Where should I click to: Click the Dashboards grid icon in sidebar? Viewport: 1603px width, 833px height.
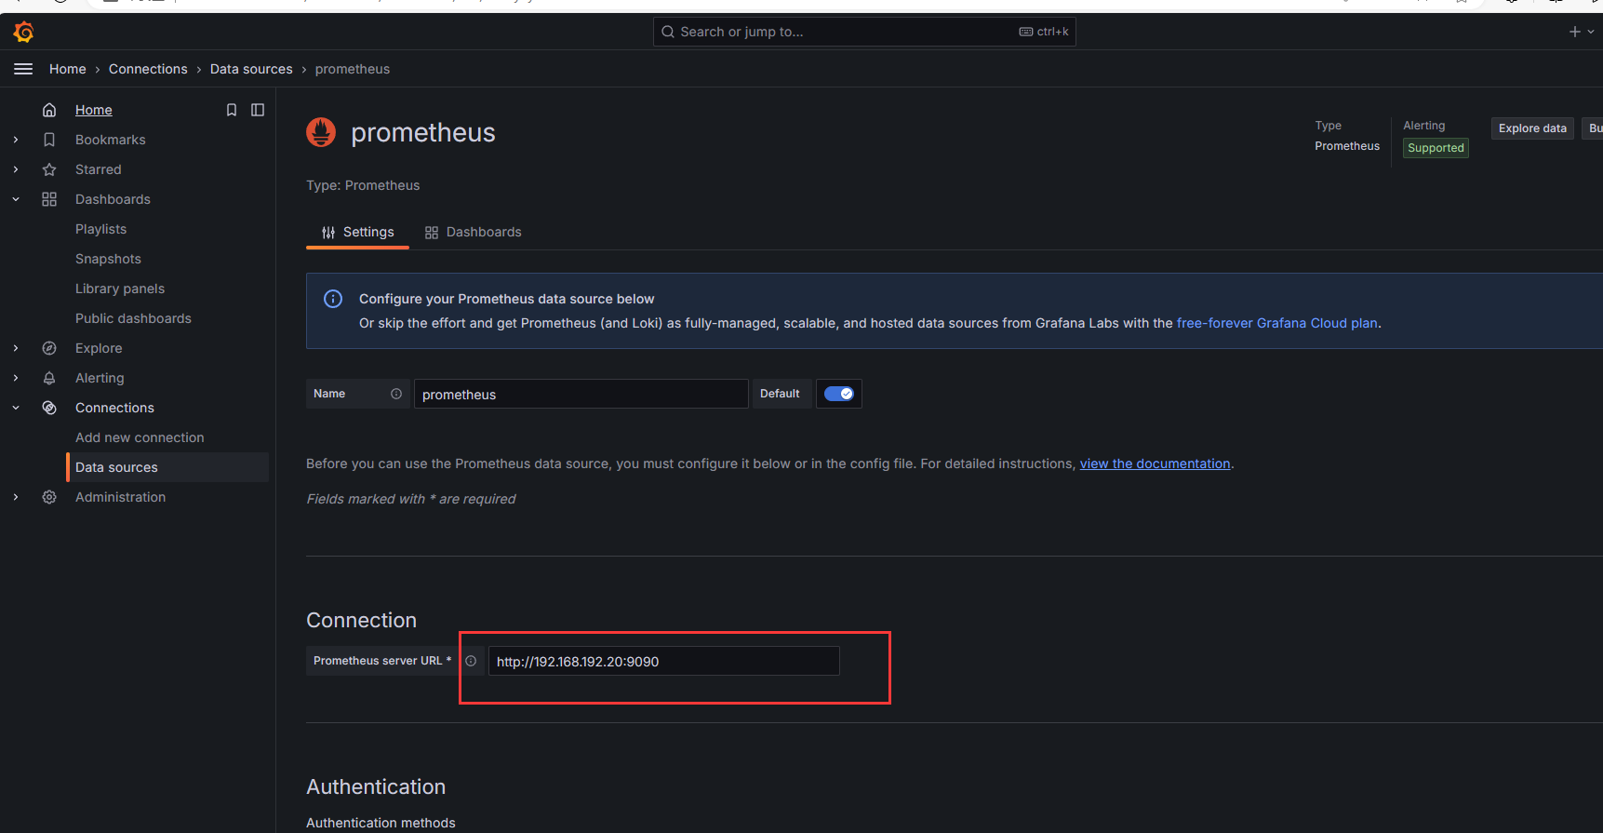coord(49,199)
